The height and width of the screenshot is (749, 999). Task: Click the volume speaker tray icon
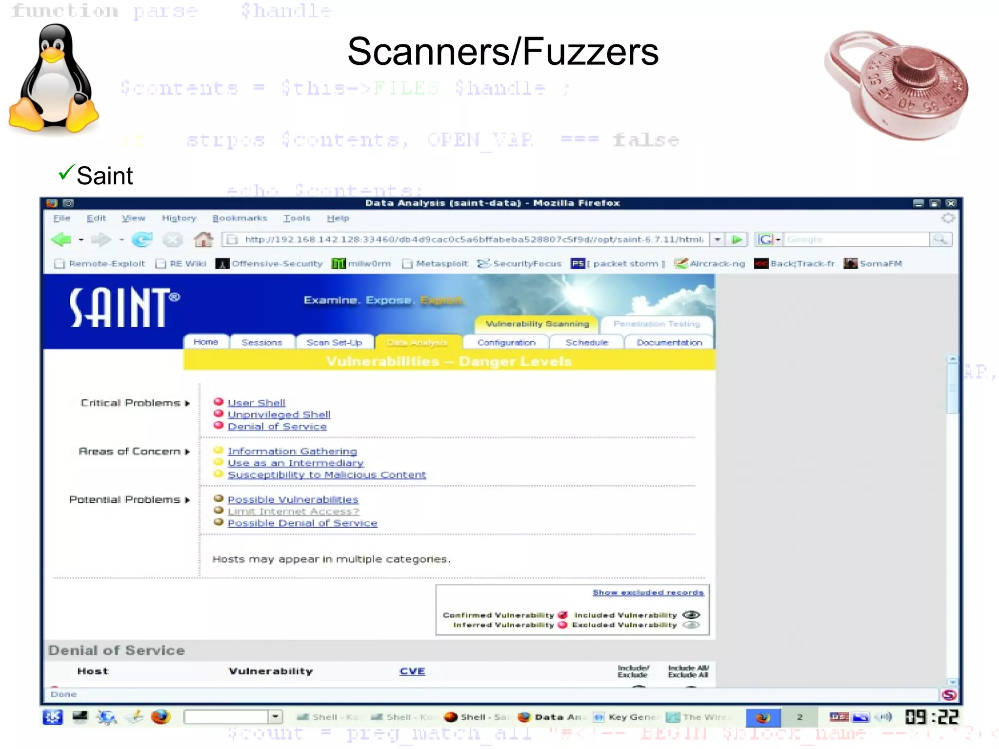click(883, 717)
